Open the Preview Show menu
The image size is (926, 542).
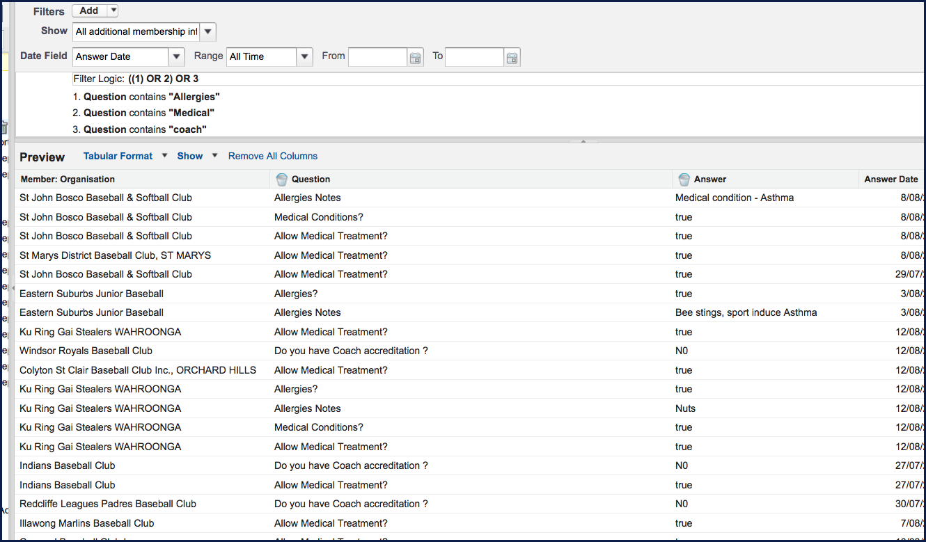pos(190,156)
